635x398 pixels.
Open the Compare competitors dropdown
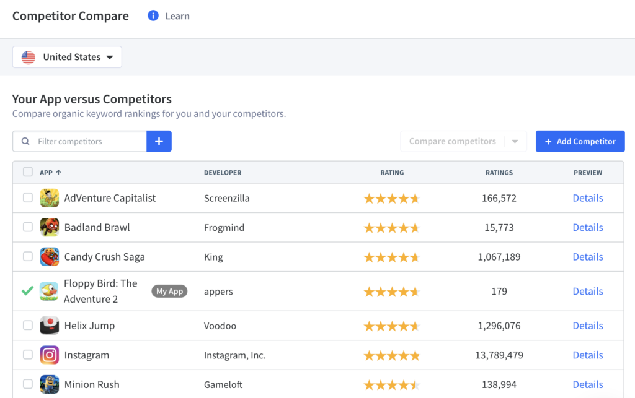coord(463,141)
